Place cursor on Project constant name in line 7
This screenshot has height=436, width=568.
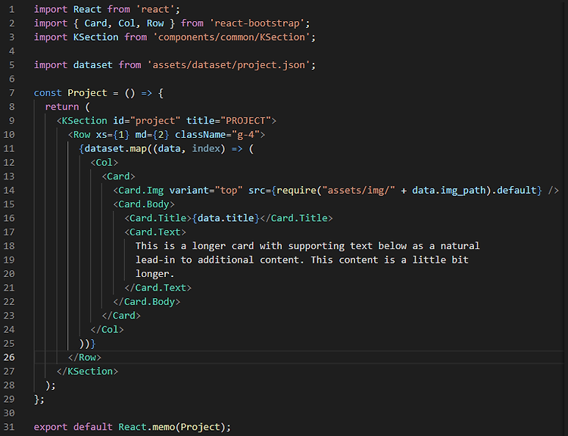87,93
